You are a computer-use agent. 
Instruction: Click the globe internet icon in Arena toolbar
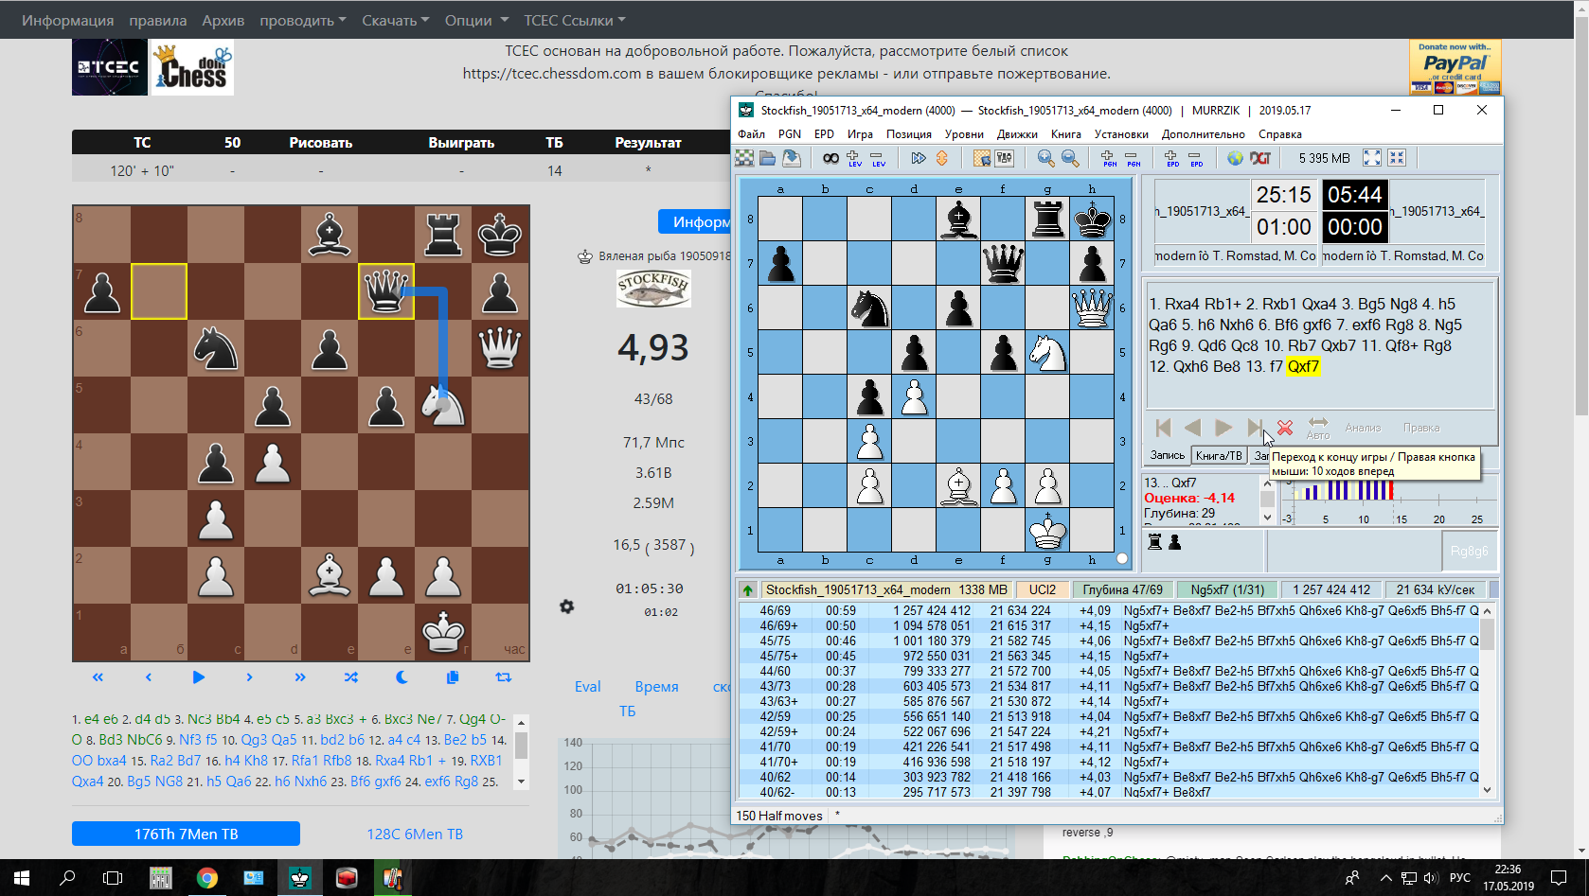click(1235, 158)
